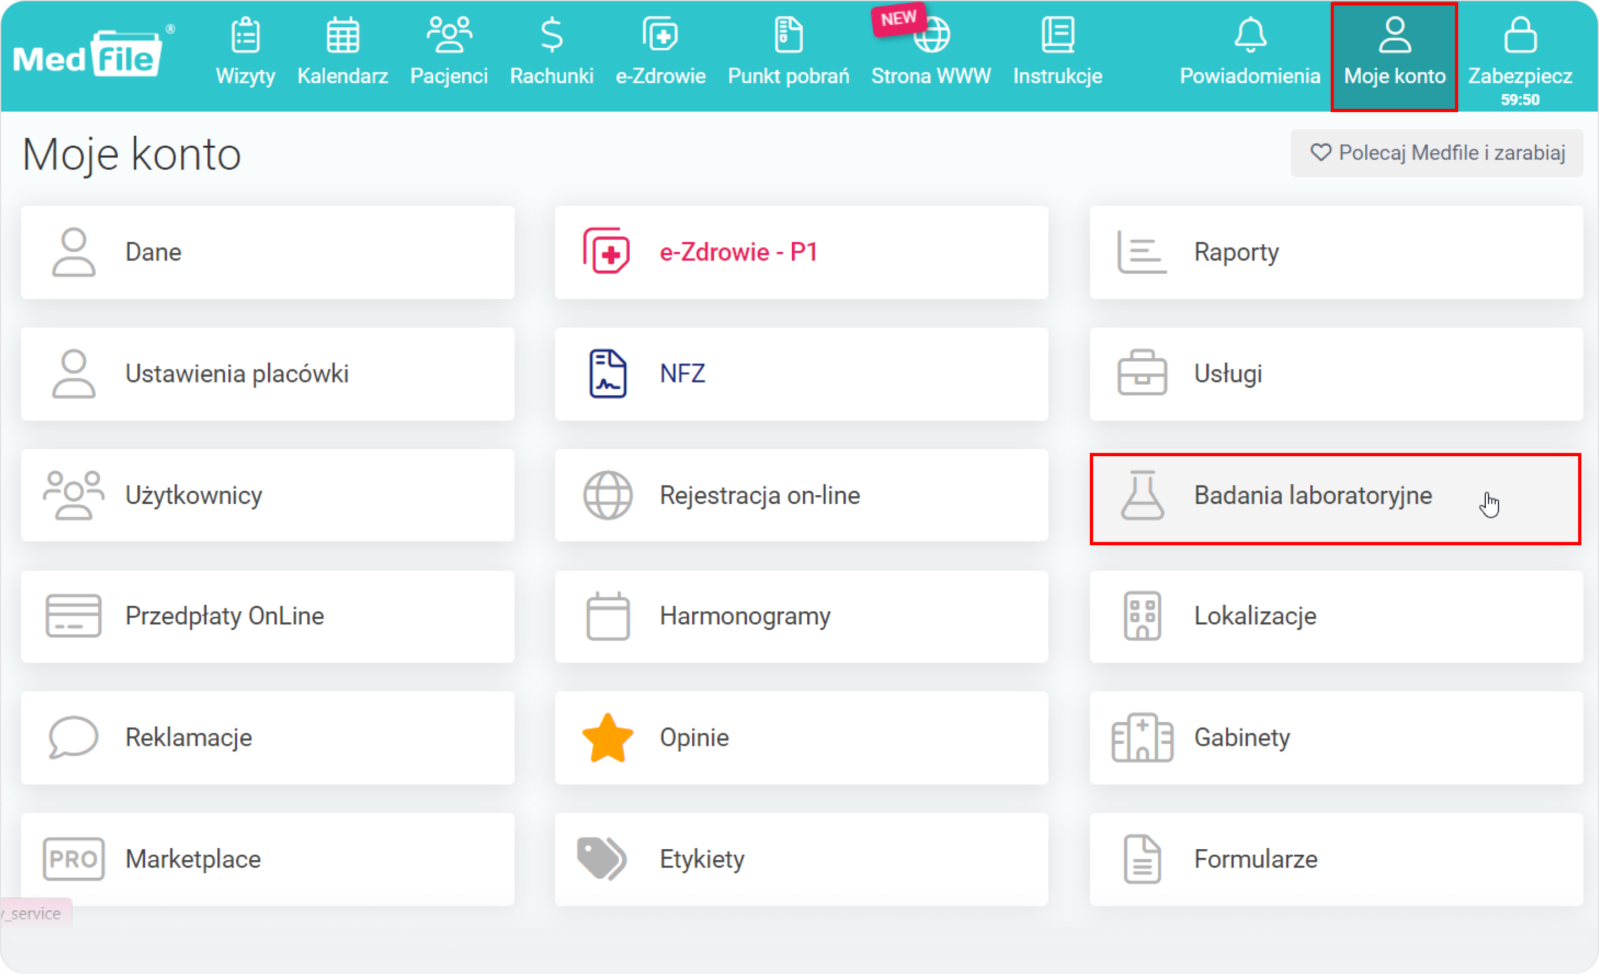Open the Dane tile
The width and height of the screenshot is (1599, 974).
click(x=267, y=252)
